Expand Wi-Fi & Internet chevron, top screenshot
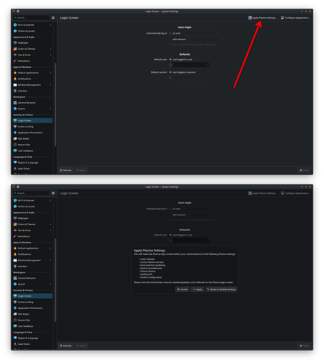Viewport: 324px width, 360px height. tap(50, 25)
